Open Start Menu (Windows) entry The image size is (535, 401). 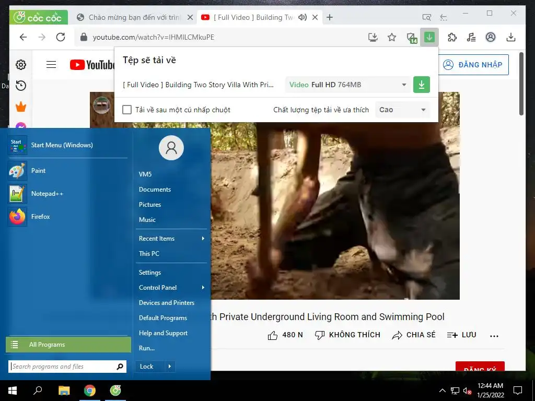pyautogui.click(x=67, y=145)
